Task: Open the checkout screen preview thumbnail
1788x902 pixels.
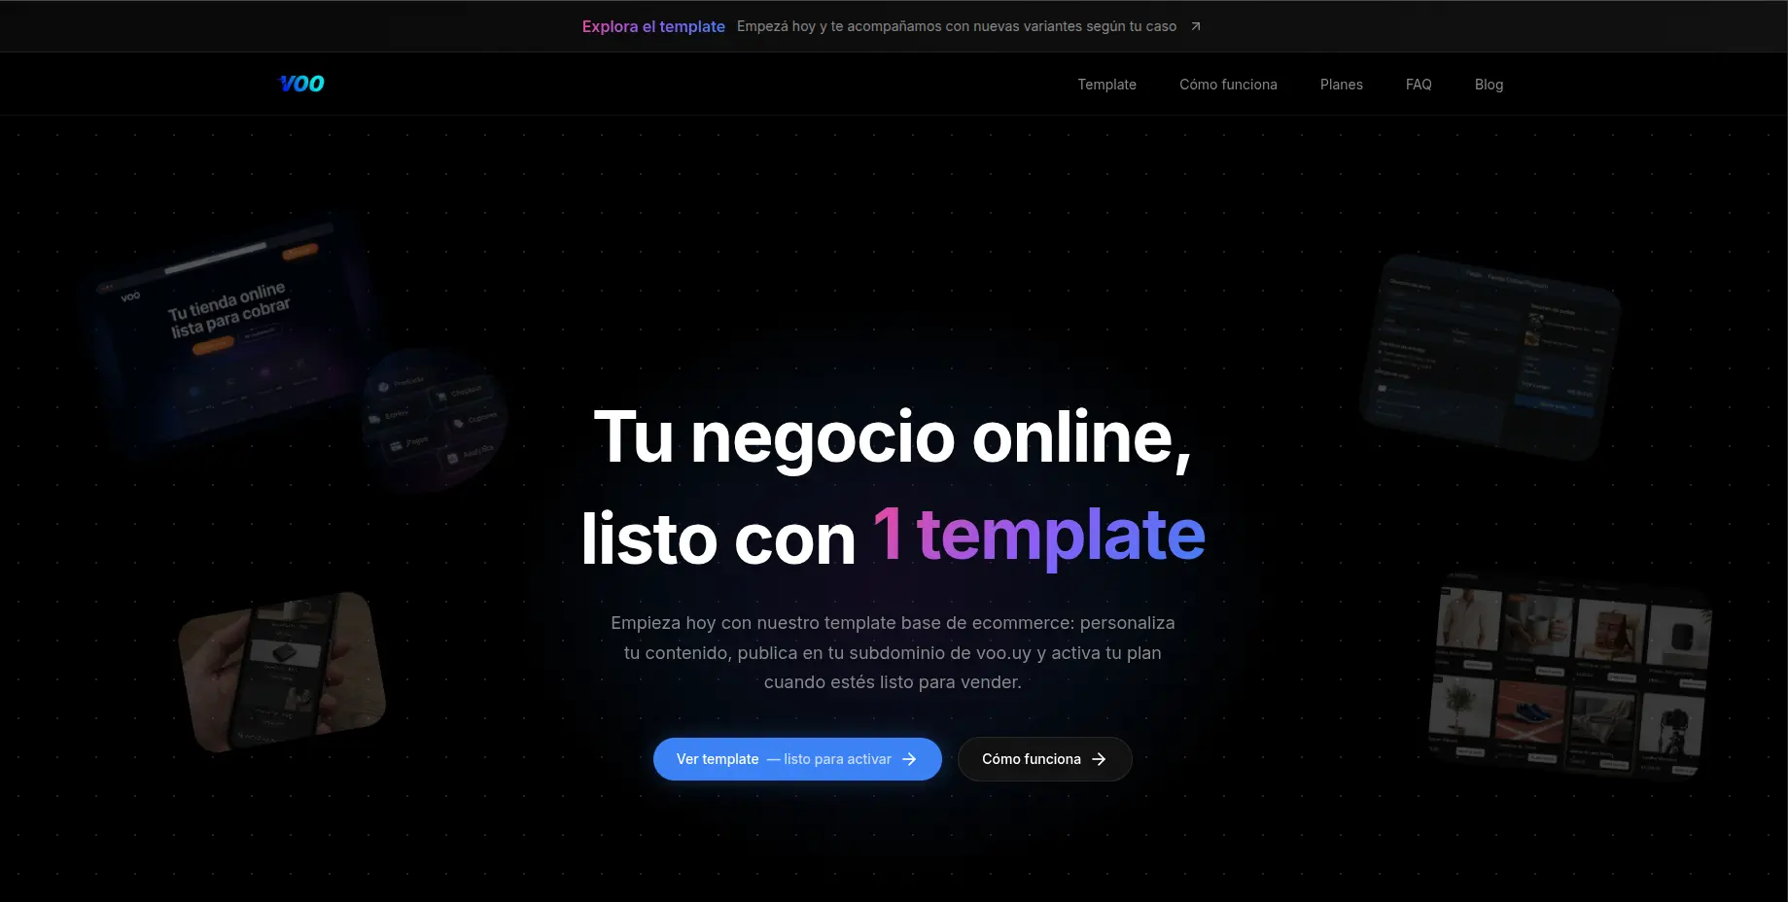Action: 1489,356
